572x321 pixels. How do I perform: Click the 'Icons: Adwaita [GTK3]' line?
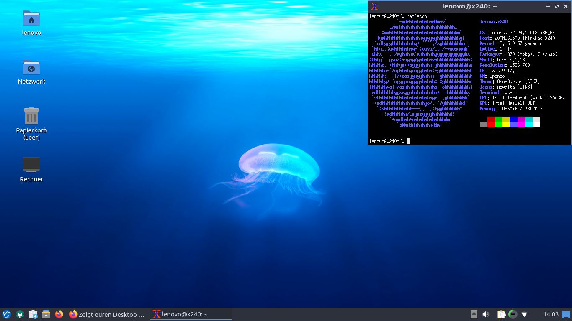506,87
